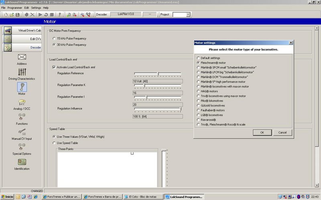Open the File menu
321x200 pixels.
coord(3,8)
